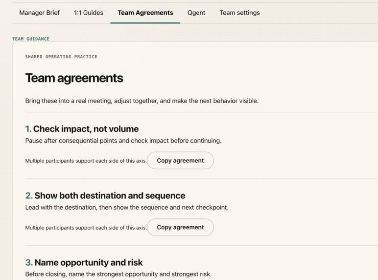Click text 'Before closing, name the strongest opportunity'
Screen dimensions: 378x280
click(x=92, y=274)
